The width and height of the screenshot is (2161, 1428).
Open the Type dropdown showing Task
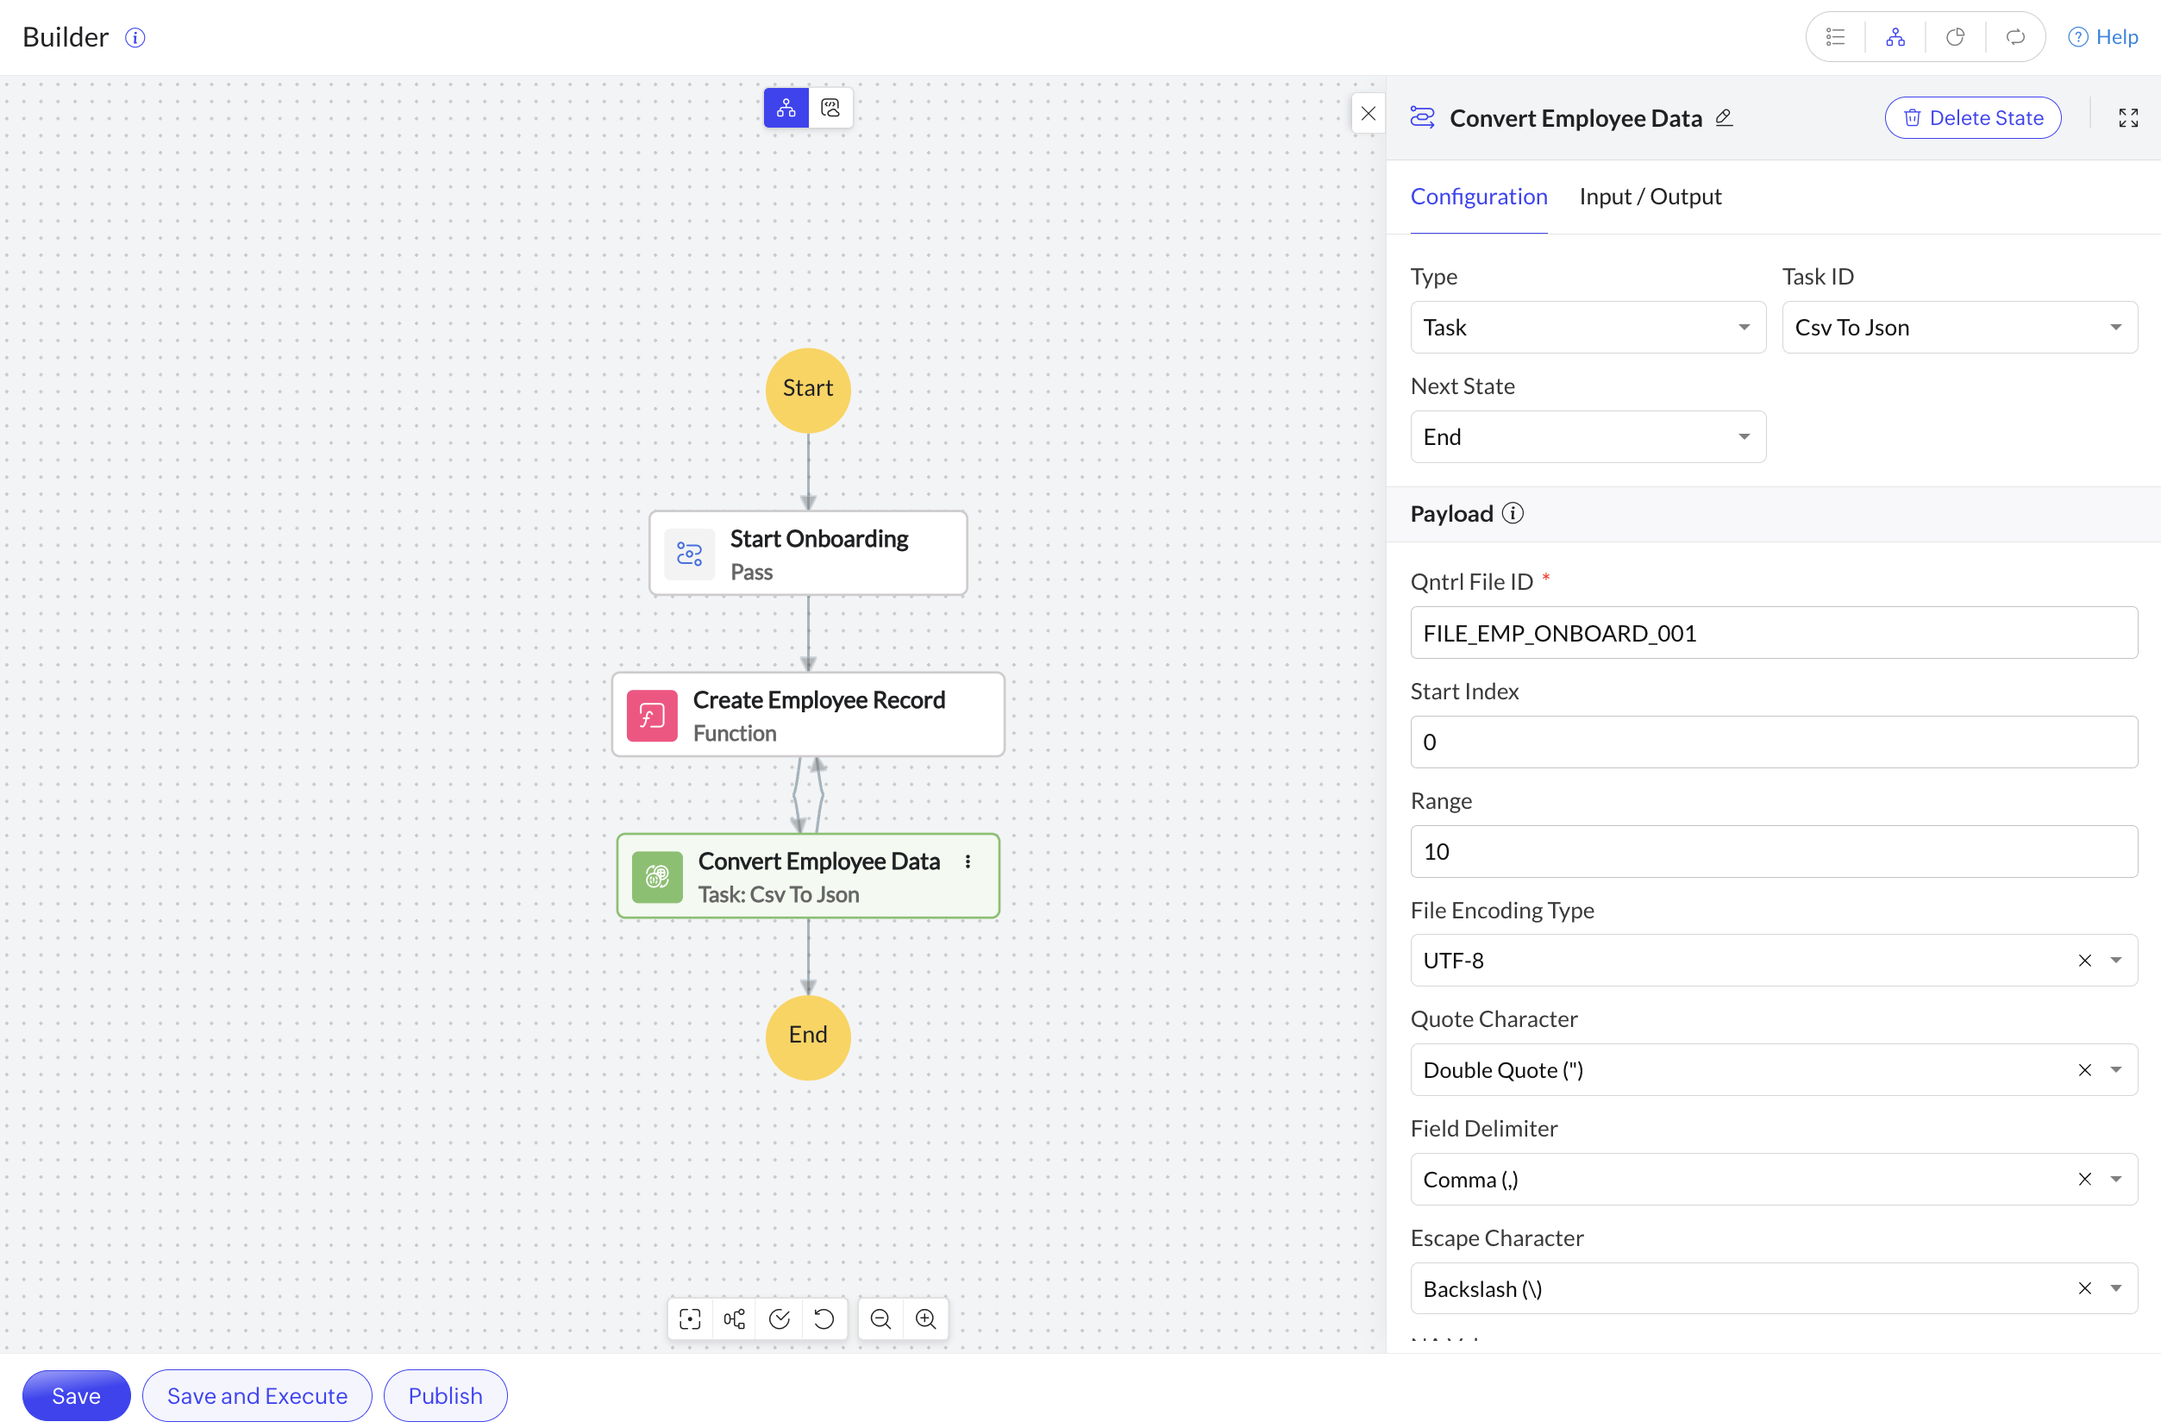pos(1588,327)
